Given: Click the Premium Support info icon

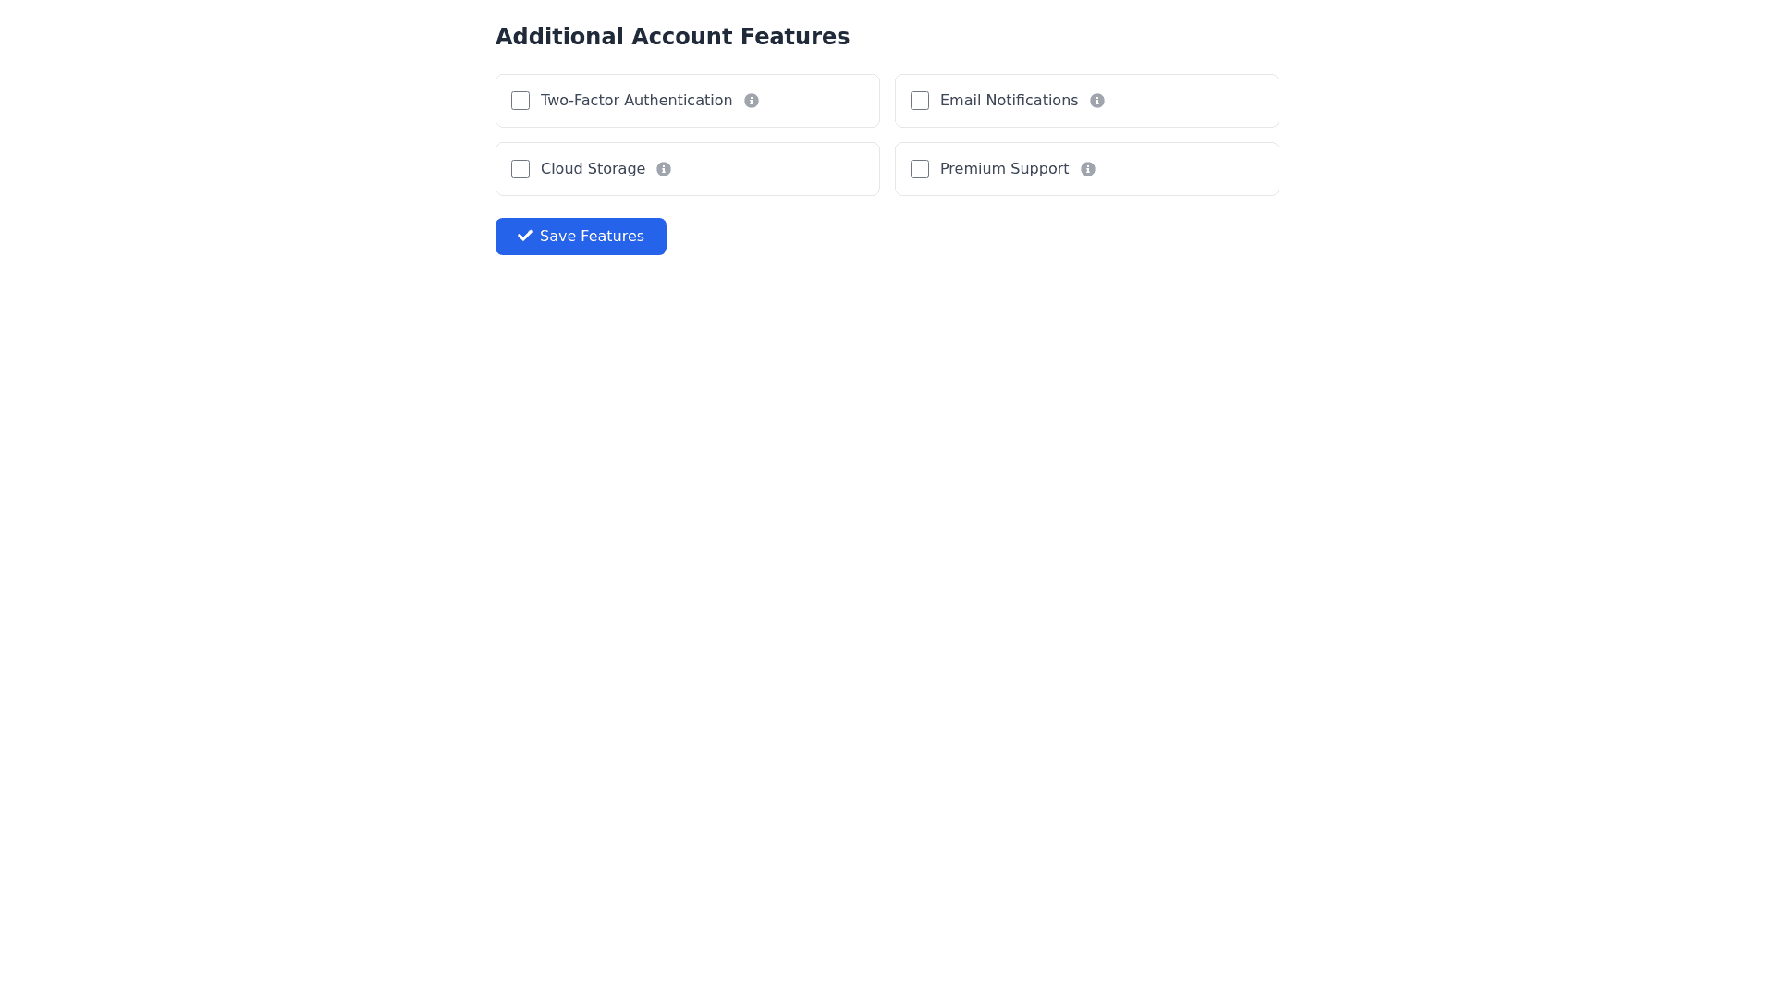Looking at the screenshot, I should (1088, 169).
